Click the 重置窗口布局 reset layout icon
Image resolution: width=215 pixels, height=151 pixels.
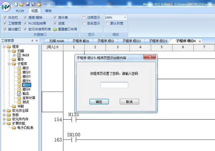[55, 29]
